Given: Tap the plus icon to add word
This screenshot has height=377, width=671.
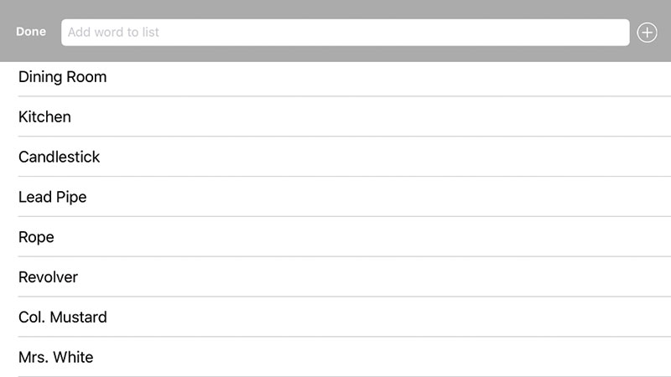Looking at the screenshot, I should pos(647,33).
